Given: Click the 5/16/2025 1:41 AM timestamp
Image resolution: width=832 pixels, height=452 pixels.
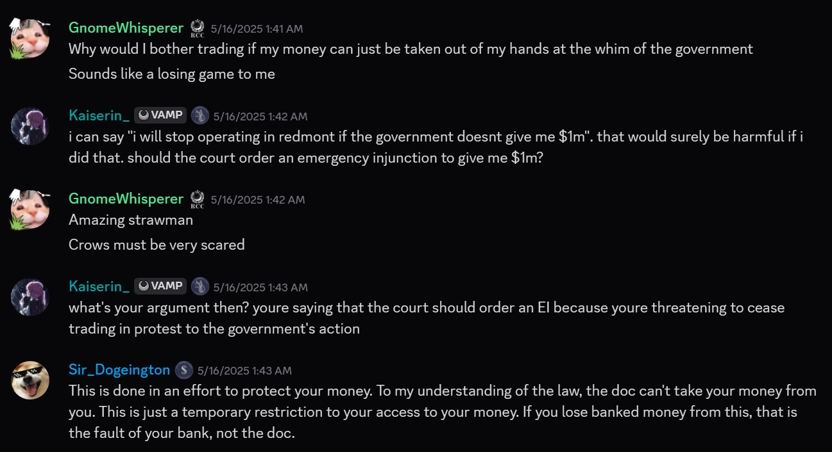Looking at the screenshot, I should [257, 29].
